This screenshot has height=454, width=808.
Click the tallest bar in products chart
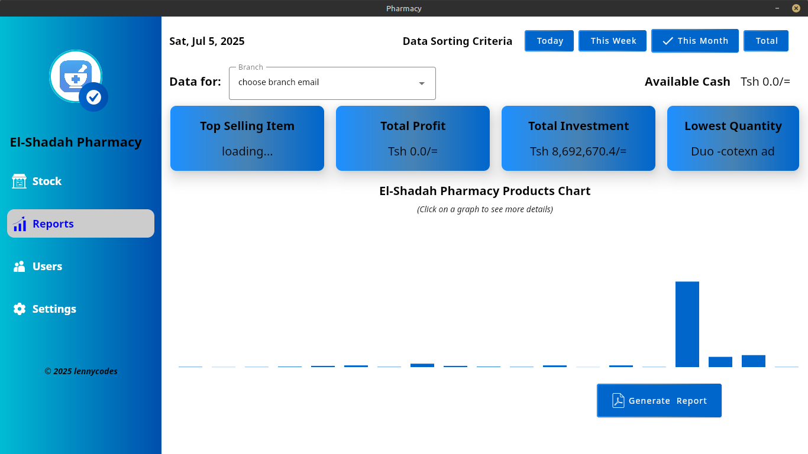(x=687, y=324)
